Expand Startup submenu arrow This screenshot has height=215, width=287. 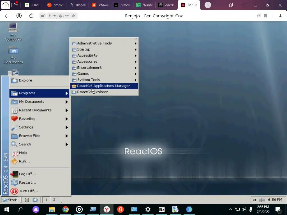pos(136,50)
